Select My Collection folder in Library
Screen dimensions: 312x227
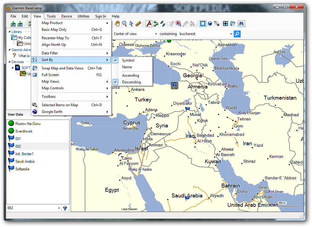pos(21,37)
